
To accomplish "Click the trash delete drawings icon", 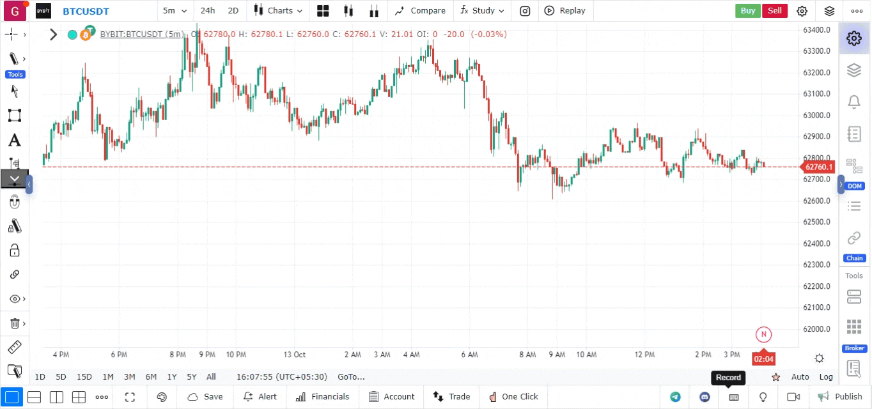I will click(x=14, y=323).
